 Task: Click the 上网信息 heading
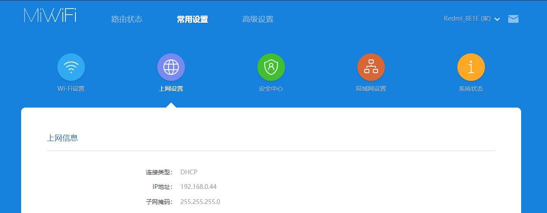click(x=63, y=138)
